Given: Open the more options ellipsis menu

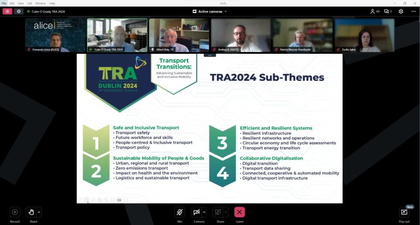Looking at the screenshot, I should tap(413, 11).
